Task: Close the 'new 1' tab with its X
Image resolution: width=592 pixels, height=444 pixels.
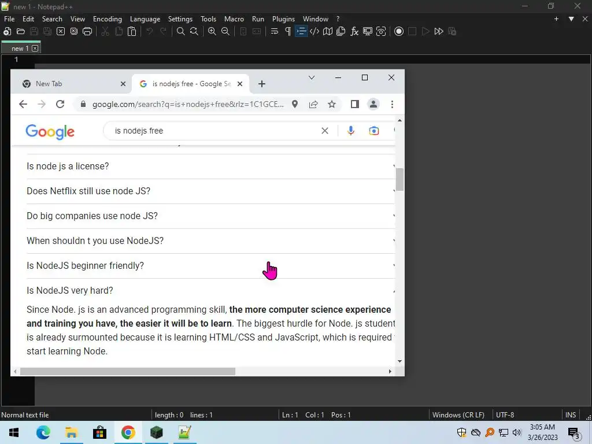Action: click(35, 49)
